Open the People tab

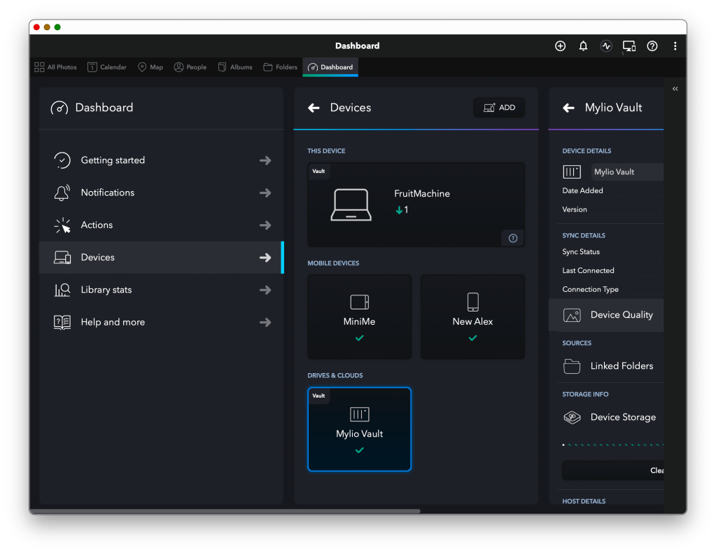click(190, 67)
